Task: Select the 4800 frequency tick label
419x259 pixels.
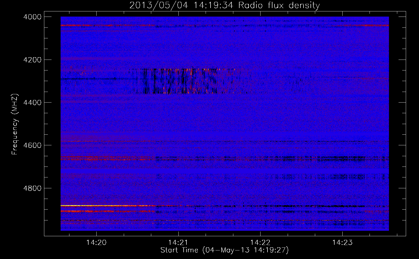Action: 32,188
